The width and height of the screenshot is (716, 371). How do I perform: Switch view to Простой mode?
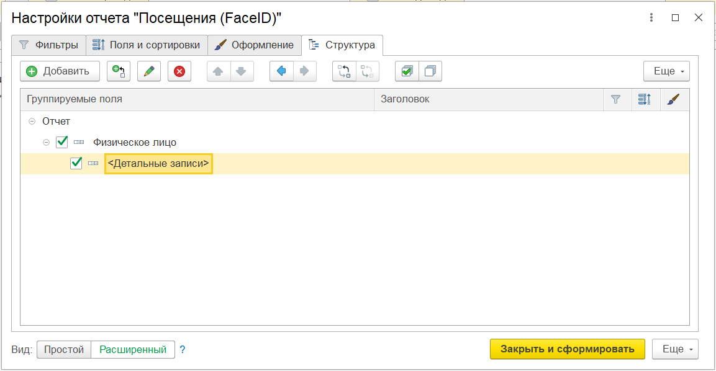pyautogui.click(x=64, y=349)
